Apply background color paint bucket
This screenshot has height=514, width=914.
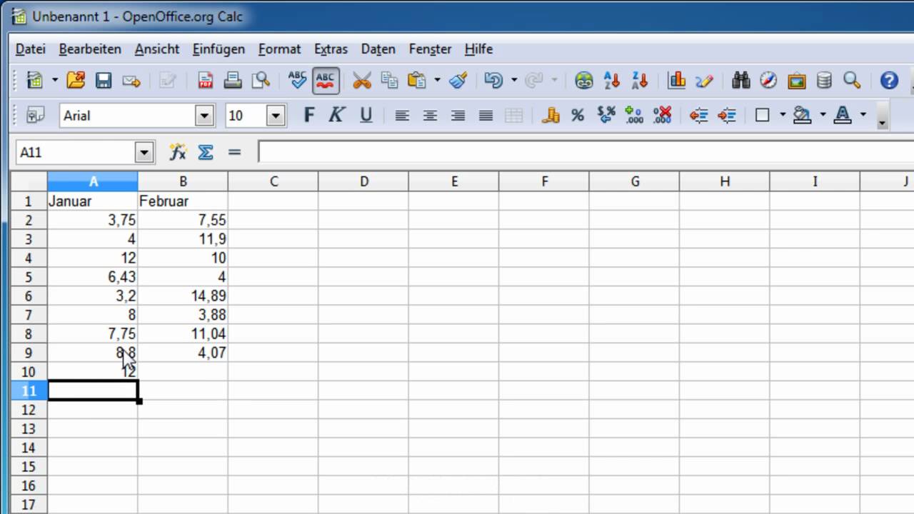point(803,115)
